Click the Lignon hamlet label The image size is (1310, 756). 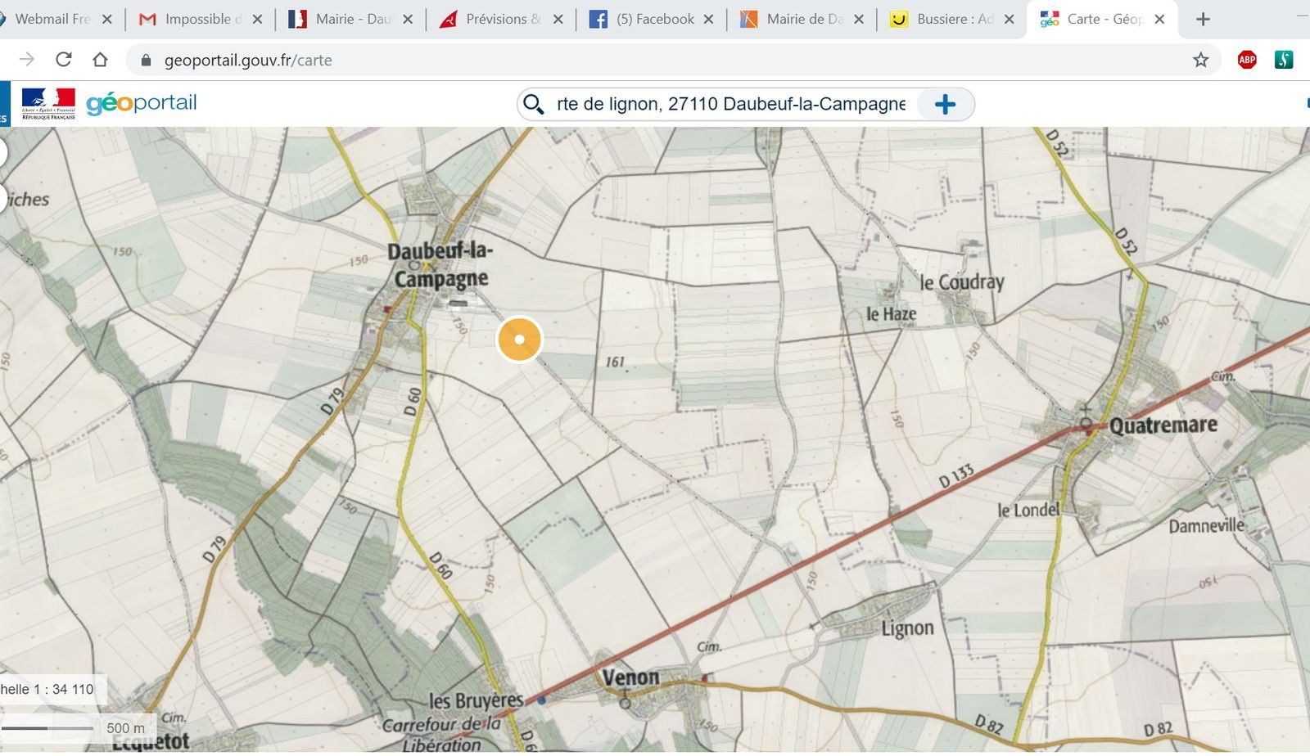pyautogui.click(x=907, y=628)
